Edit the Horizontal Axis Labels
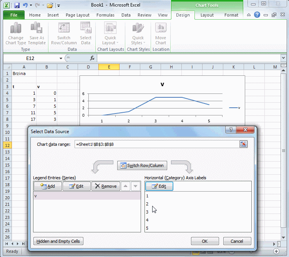Viewport: 289px width, 257px height. (x=159, y=186)
